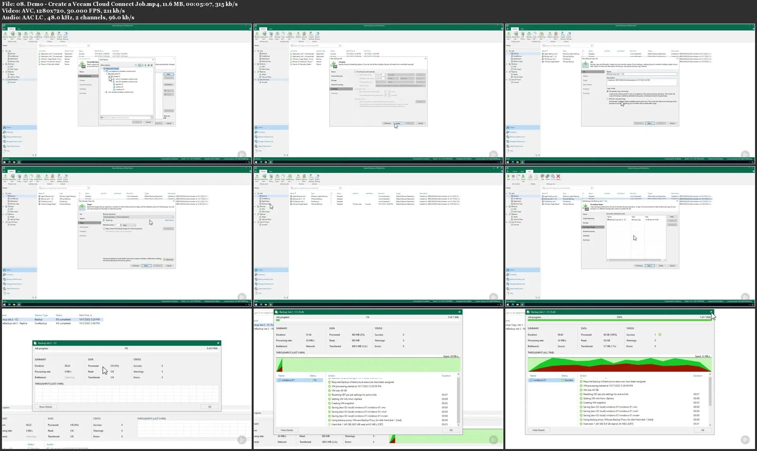Open Storage step in Edit Backup Job wizard
This screenshot has height=451, width=757.
point(586,223)
